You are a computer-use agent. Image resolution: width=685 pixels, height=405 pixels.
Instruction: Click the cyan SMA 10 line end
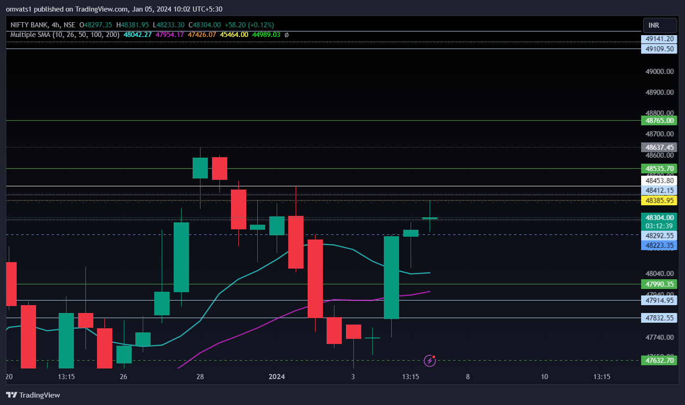429,273
